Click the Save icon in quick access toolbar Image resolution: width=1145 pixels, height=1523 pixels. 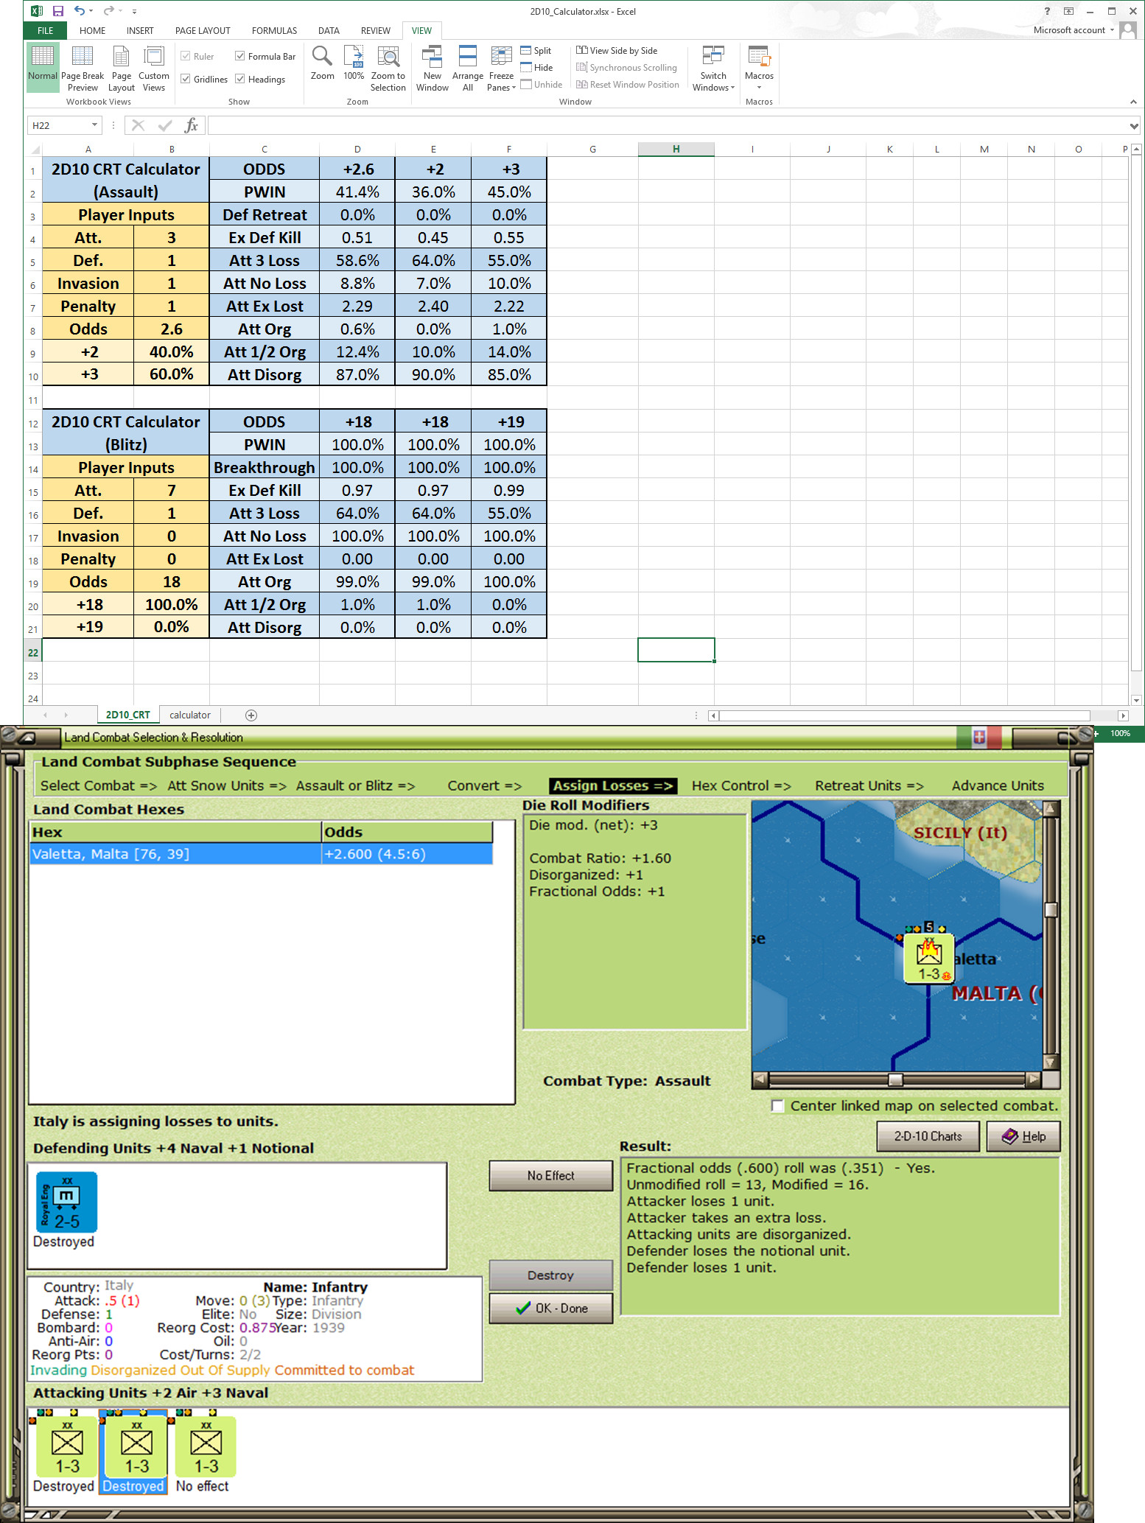57,11
